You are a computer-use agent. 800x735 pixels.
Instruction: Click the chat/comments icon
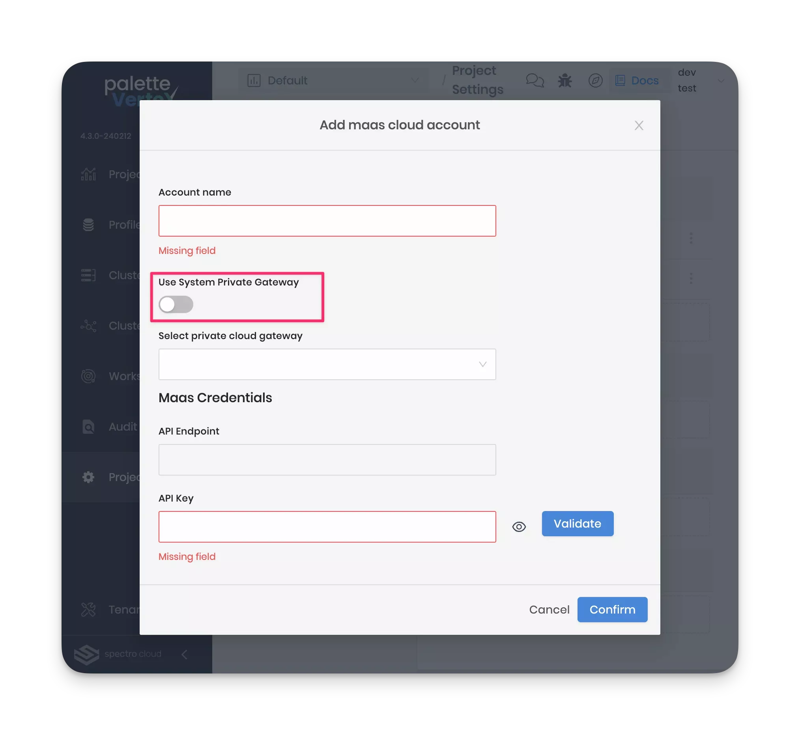[x=535, y=80]
